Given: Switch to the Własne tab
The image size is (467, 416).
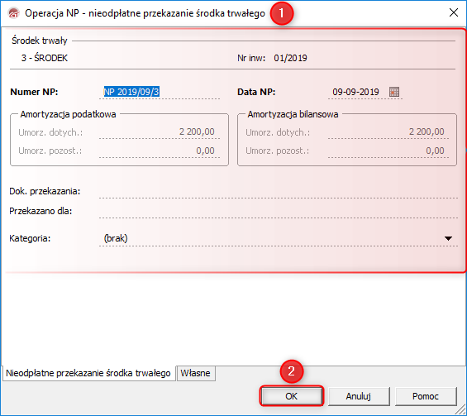Looking at the screenshot, I should pos(196,373).
